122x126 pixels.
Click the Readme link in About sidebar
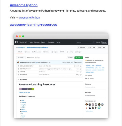[x=88, y=76]
